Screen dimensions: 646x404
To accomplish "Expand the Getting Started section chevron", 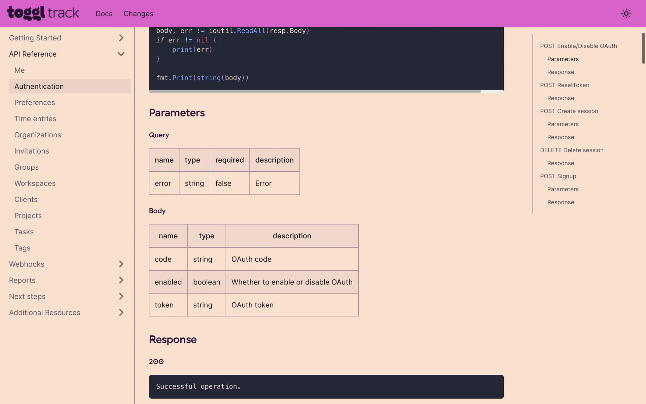I will click(121, 38).
